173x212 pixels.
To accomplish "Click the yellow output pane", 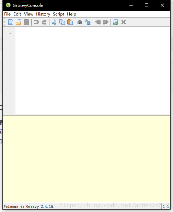I will point(86,159).
